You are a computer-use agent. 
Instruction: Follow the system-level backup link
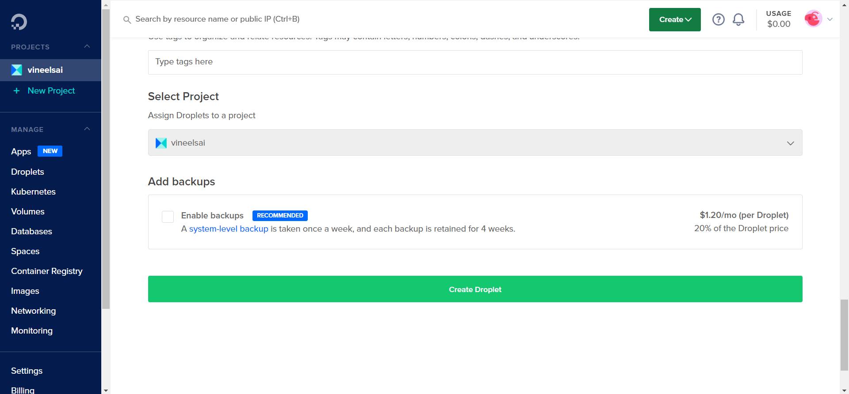coord(229,229)
